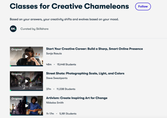167x118 pixels.
Task: Play the Artivism class preview
Action: coord(26,105)
